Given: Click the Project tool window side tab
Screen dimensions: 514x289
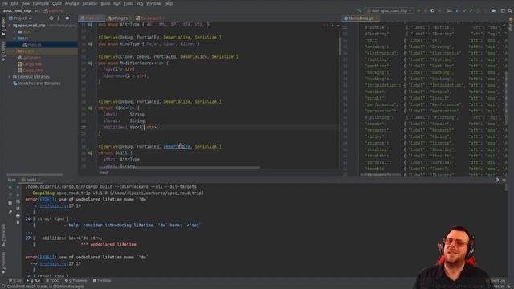Looking at the screenshot, I should 3,26.
